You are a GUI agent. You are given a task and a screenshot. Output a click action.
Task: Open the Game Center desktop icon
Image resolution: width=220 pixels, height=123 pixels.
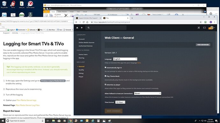click(x=30, y=5)
